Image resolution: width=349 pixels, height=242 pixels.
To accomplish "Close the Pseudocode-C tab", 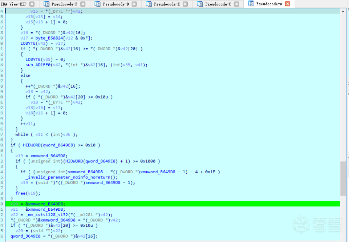I will (236, 4).
